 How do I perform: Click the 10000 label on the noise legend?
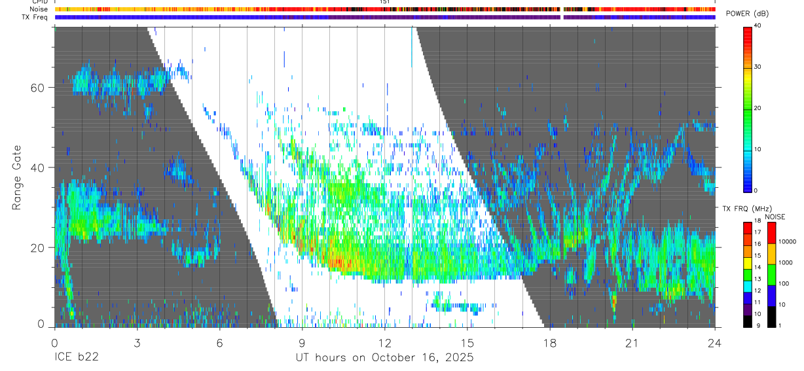788,241
